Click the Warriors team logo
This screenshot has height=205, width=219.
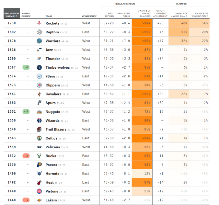click(39, 41)
